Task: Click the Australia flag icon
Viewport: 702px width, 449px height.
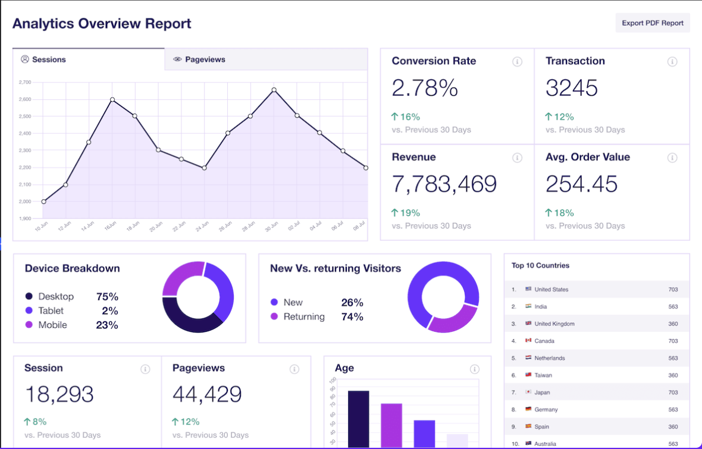Action: click(528, 443)
